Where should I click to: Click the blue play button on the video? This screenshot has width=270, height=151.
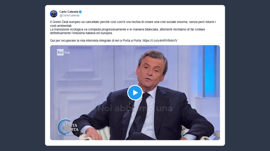[135, 93]
